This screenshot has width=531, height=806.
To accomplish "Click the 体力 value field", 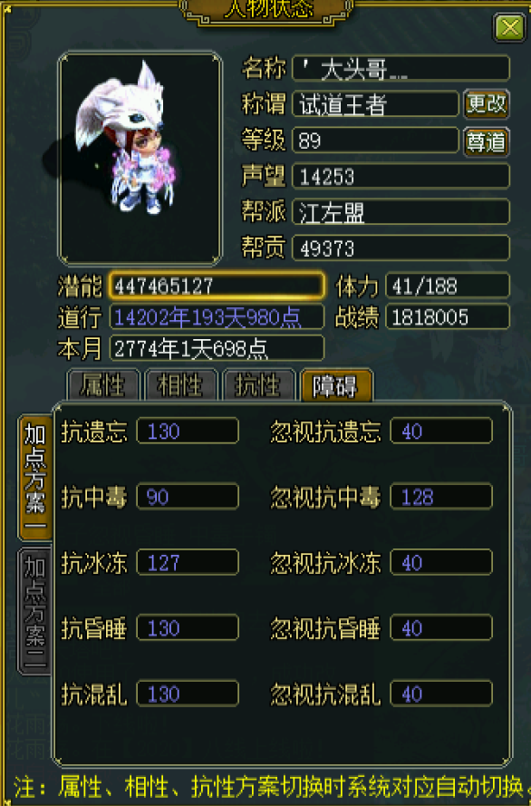I will (448, 286).
